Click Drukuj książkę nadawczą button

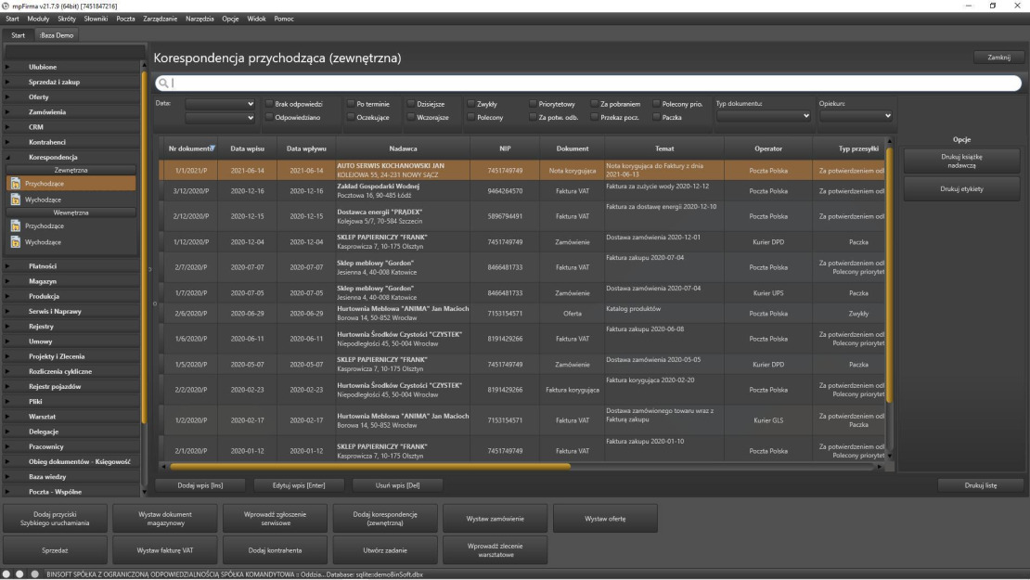coord(961,161)
